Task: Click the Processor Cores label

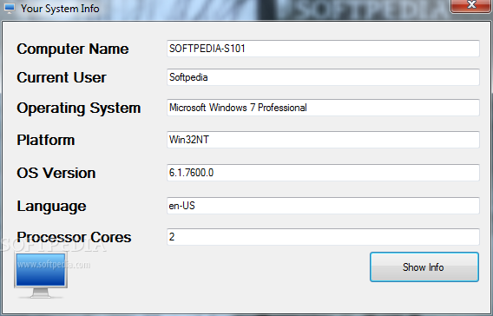Action: click(74, 237)
